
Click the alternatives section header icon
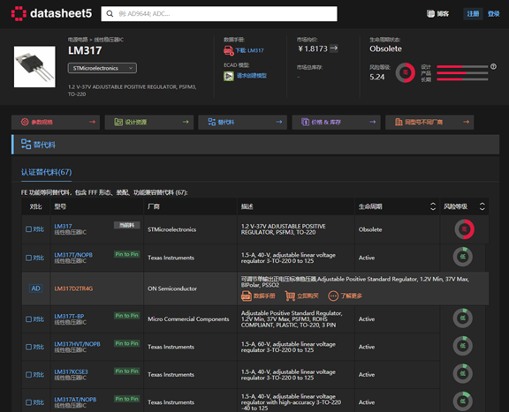click(26, 144)
